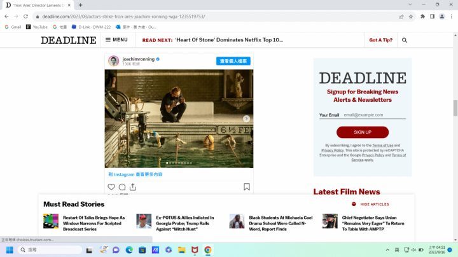Open the Chrome share page icon
This screenshot has width=458, height=257.
pos(401,17)
